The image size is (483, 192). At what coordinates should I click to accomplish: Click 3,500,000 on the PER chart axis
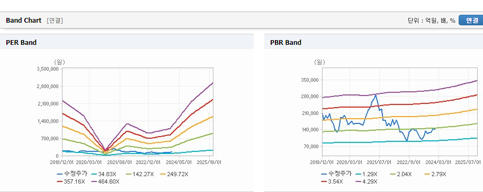(x=48, y=69)
